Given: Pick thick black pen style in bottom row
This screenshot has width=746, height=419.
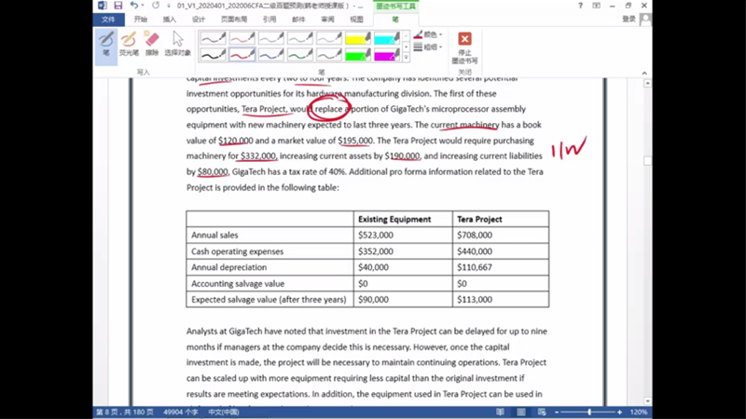Looking at the screenshot, I should [x=213, y=55].
